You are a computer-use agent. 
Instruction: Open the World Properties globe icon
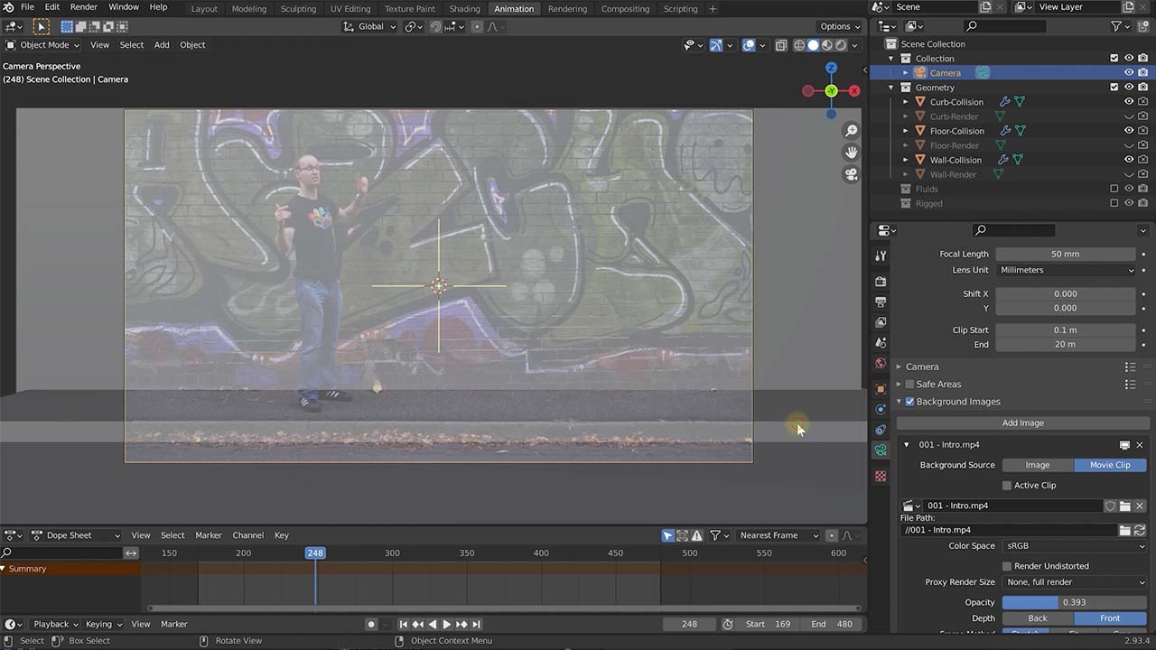[881, 363]
